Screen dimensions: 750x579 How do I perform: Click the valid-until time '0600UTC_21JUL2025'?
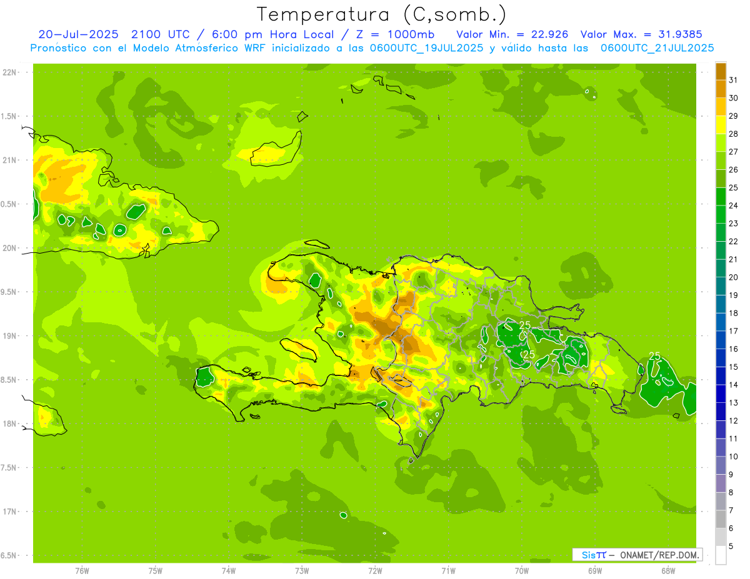tap(657, 48)
